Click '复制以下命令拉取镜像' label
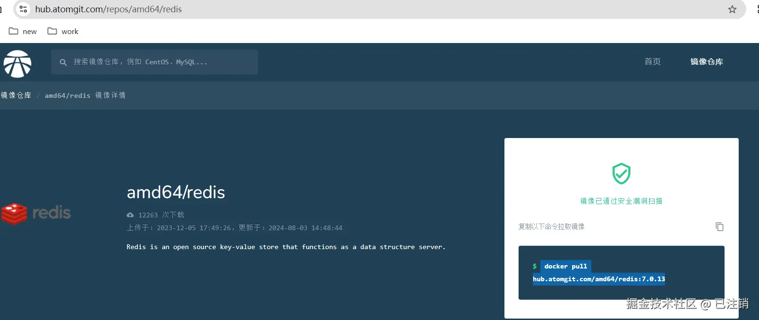The height and width of the screenshot is (320, 759). [551, 227]
